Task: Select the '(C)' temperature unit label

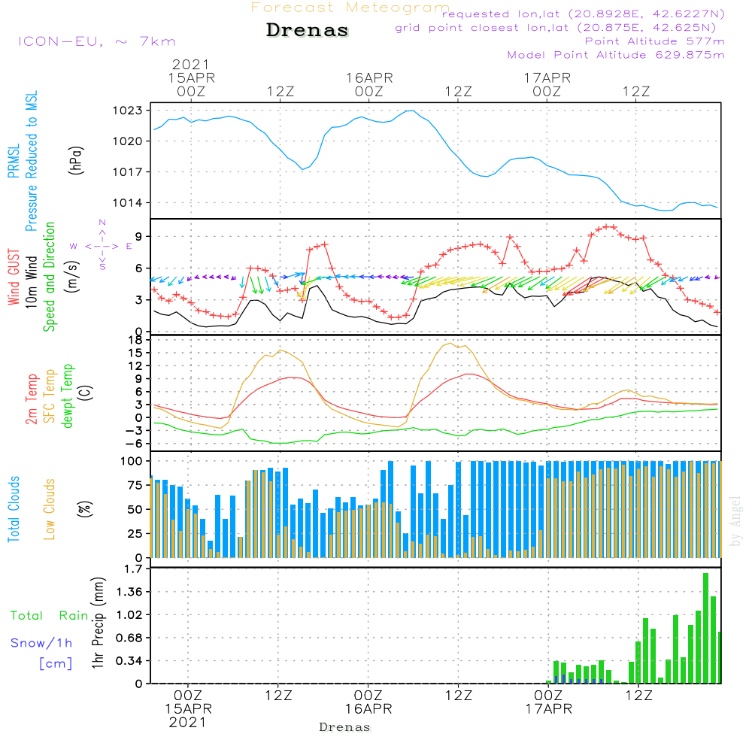Action: pyautogui.click(x=86, y=393)
